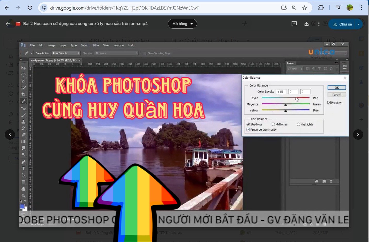Expand share options arrow beside Chia sẻ

coord(358,24)
